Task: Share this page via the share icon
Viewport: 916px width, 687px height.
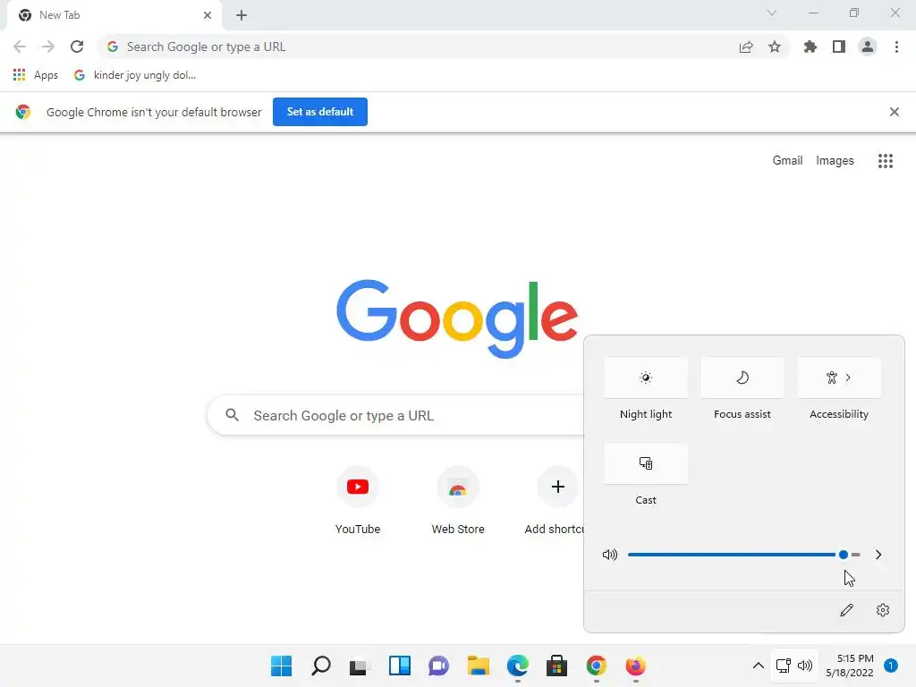Action: click(x=746, y=47)
